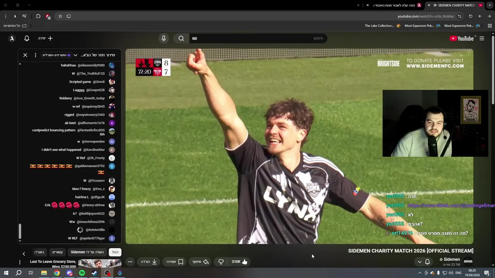This screenshot has height=278, width=495.
Task: Open the all bookmarks (כל הסימניות) folder
Action: [15, 26]
